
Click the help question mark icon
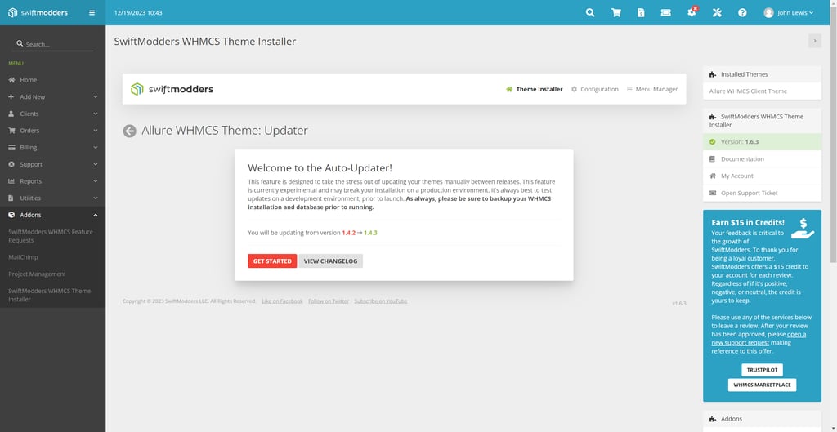tap(742, 13)
